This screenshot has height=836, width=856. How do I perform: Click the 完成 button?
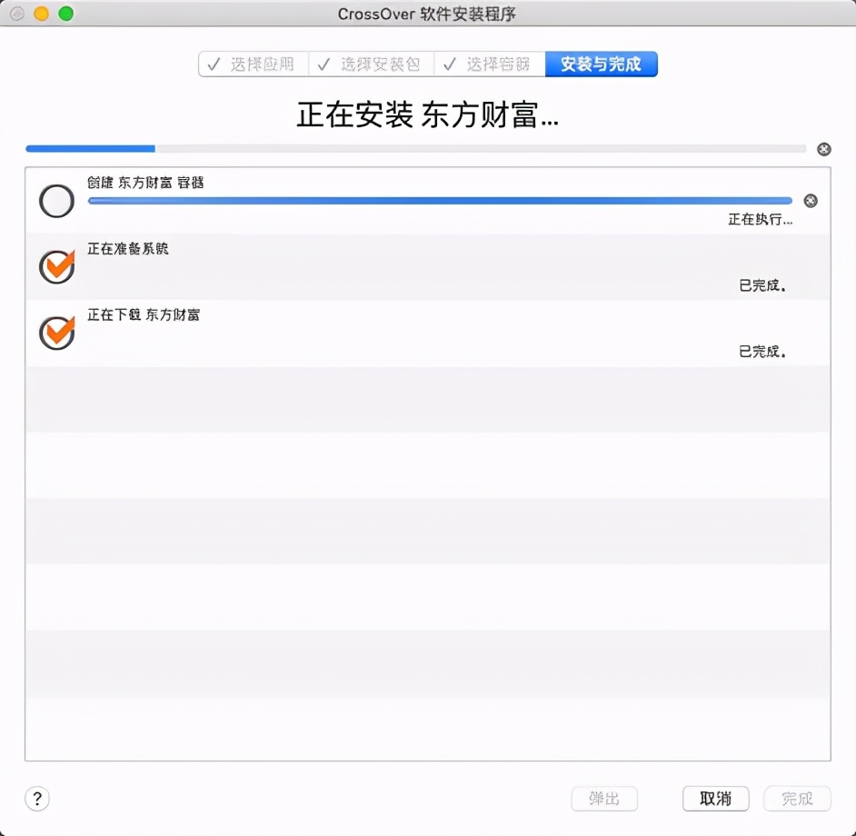798,799
